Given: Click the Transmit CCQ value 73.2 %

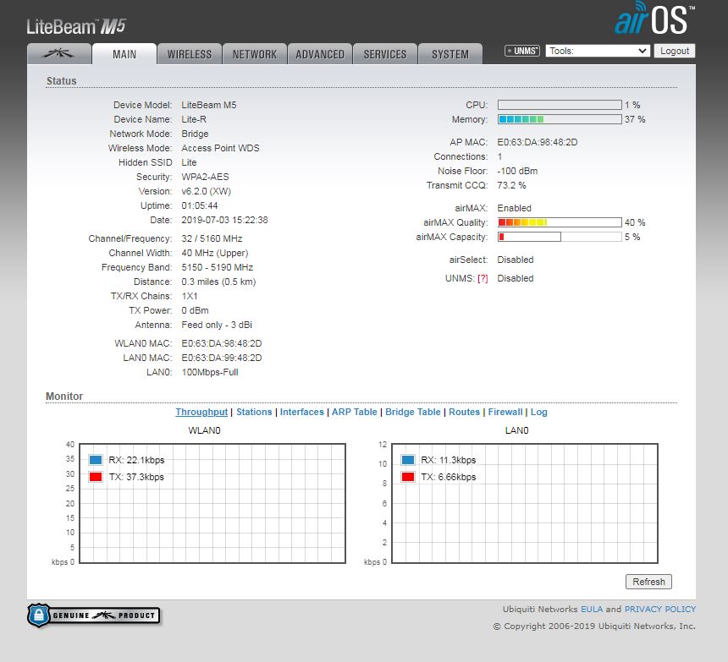Looking at the screenshot, I should [511, 185].
